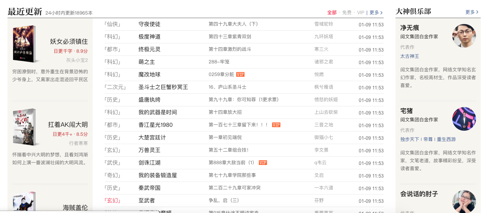The width and height of the screenshot is (489, 213).
Task: Switch to the 免费 filter tab
Action: click(x=347, y=13)
